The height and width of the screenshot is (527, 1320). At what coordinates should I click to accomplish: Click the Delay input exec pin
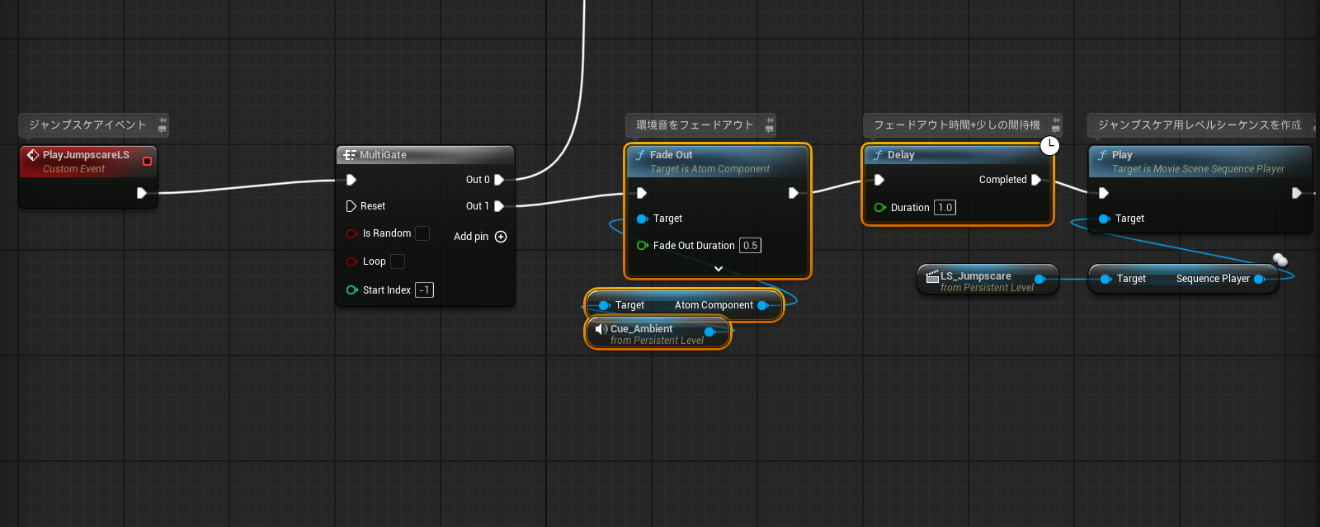click(x=879, y=180)
